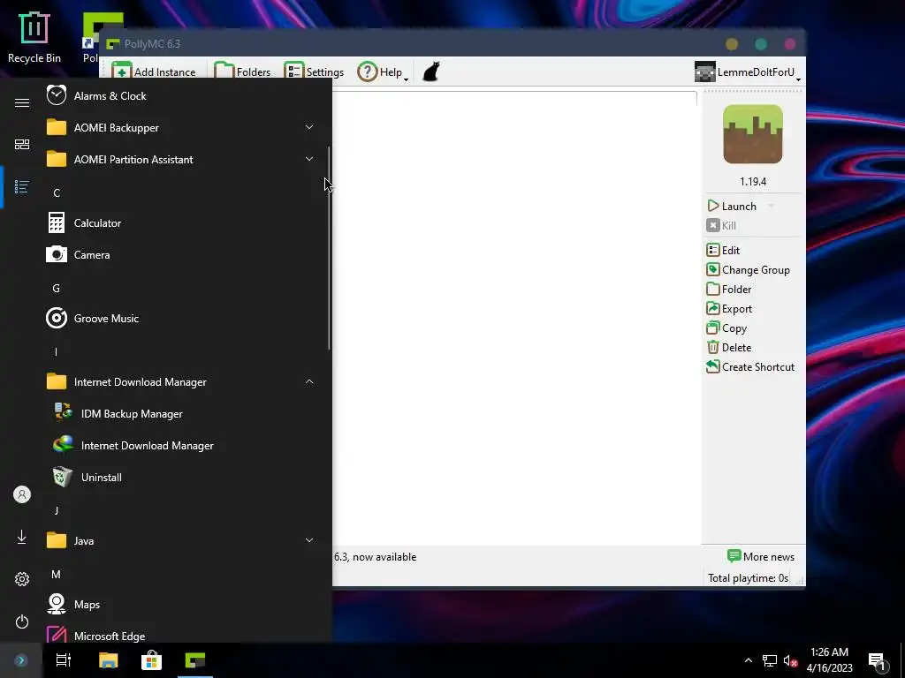Open the Recycle Bin desktop icon
This screenshot has height=678, width=905.
click(x=34, y=37)
